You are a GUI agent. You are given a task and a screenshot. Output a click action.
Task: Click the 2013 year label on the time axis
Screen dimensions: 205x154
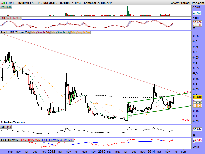(x=102, y=152)
